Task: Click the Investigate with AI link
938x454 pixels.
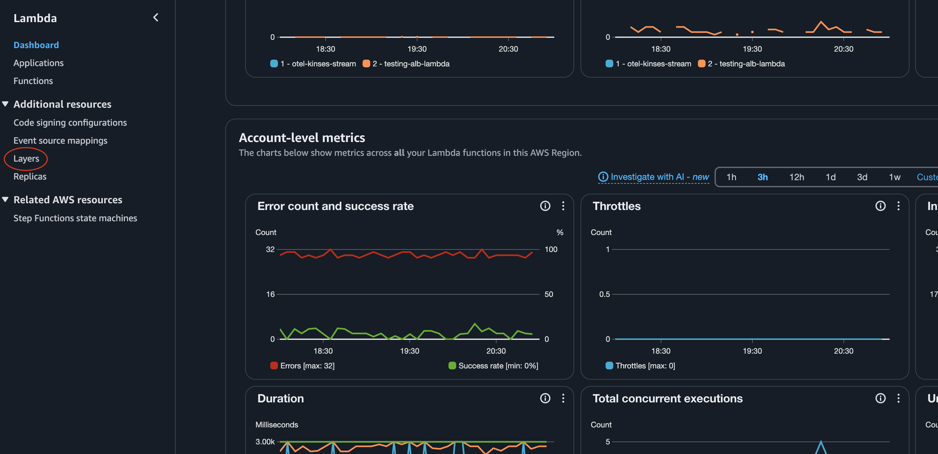Action: 659,177
